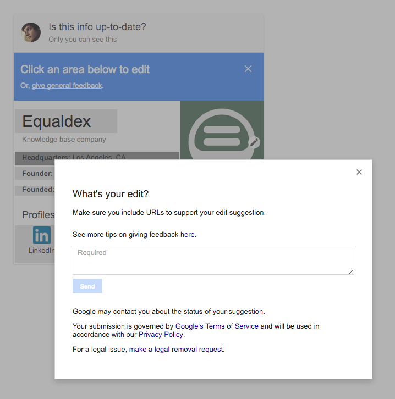Open the 'here' feedback tips link
The image size is (395, 399).
point(188,234)
